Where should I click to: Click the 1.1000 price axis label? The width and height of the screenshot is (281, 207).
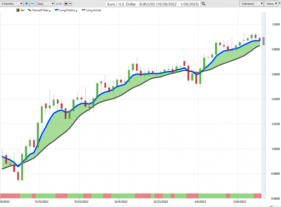coord(276,24)
